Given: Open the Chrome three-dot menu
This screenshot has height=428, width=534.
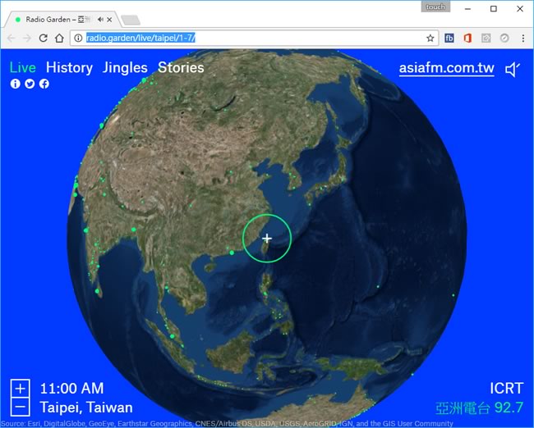Looking at the screenshot, I should point(522,38).
